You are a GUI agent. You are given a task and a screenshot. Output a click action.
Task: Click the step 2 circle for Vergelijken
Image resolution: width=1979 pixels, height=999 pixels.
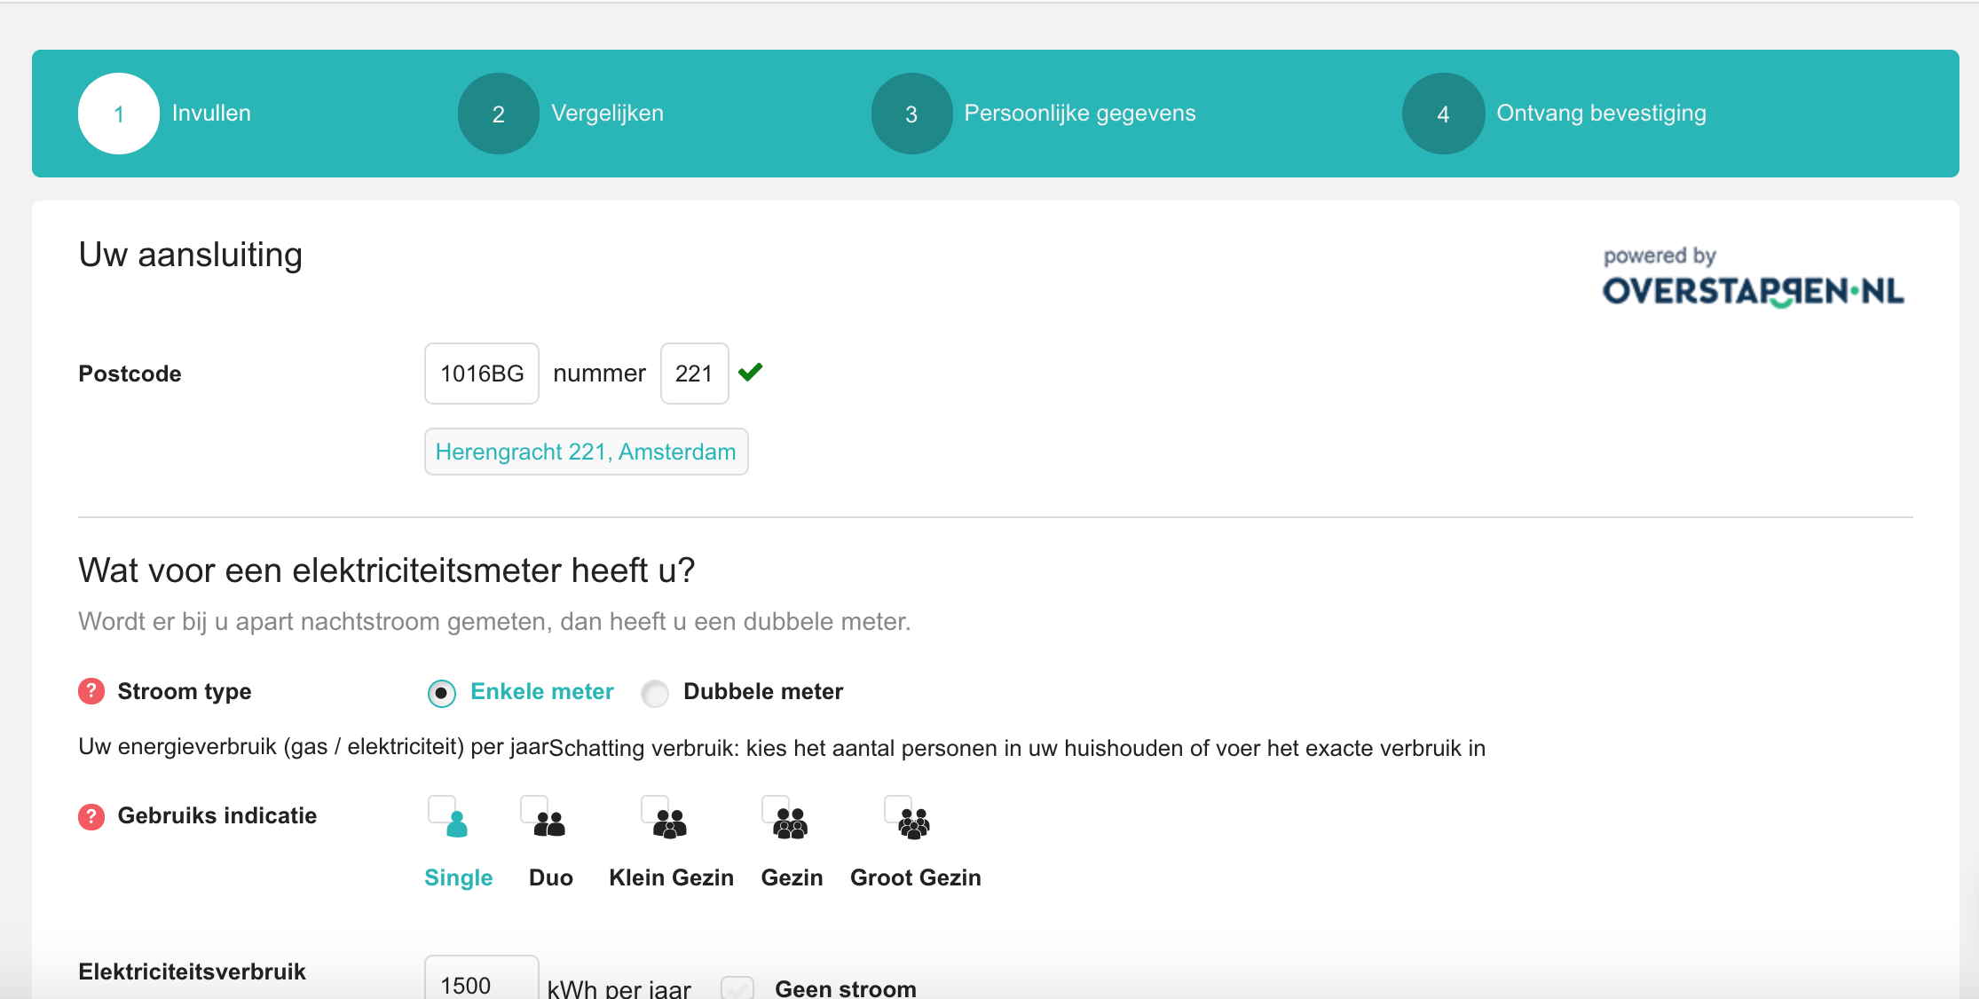(x=498, y=114)
